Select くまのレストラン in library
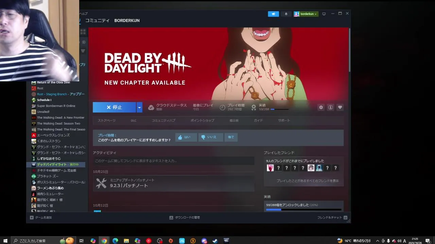The width and height of the screenshot is (435, 244). point(49,141)
